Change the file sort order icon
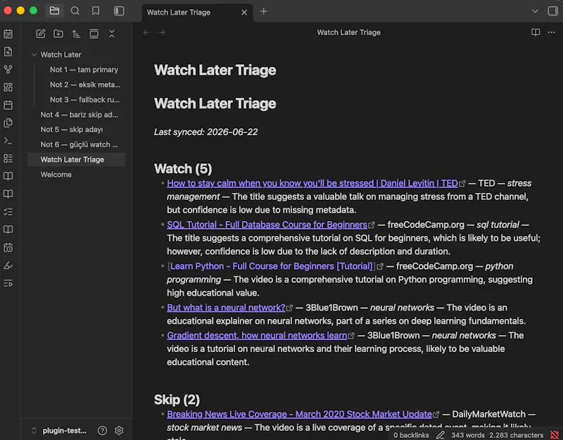Viewport: 563px width, 440px height. tap(76, 34)
